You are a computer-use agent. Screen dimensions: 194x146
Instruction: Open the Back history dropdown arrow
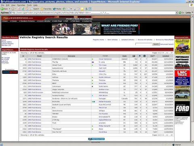10,9
